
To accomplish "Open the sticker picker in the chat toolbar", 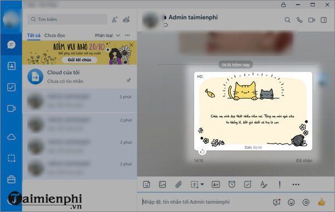I will pyautogui.click(x=146, y=184).
